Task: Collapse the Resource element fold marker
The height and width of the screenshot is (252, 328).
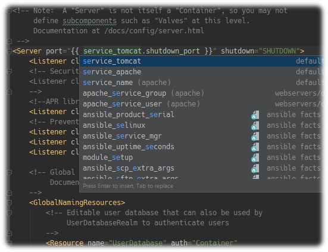Action: coord(9,243)
